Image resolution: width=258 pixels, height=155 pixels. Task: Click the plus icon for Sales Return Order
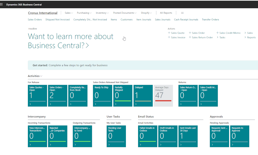click(190, 37)
